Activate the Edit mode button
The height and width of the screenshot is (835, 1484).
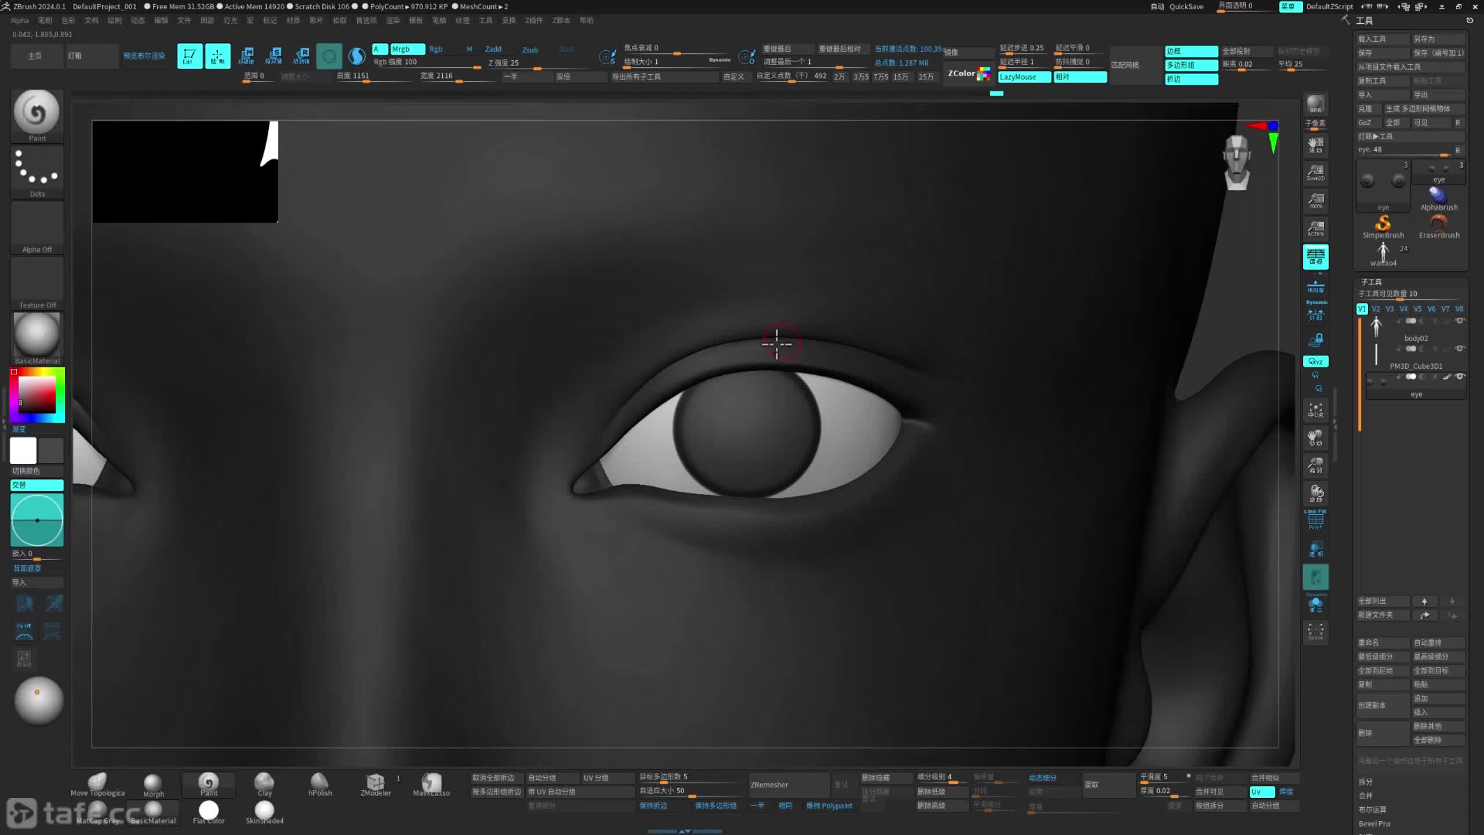tap(190, 56)
